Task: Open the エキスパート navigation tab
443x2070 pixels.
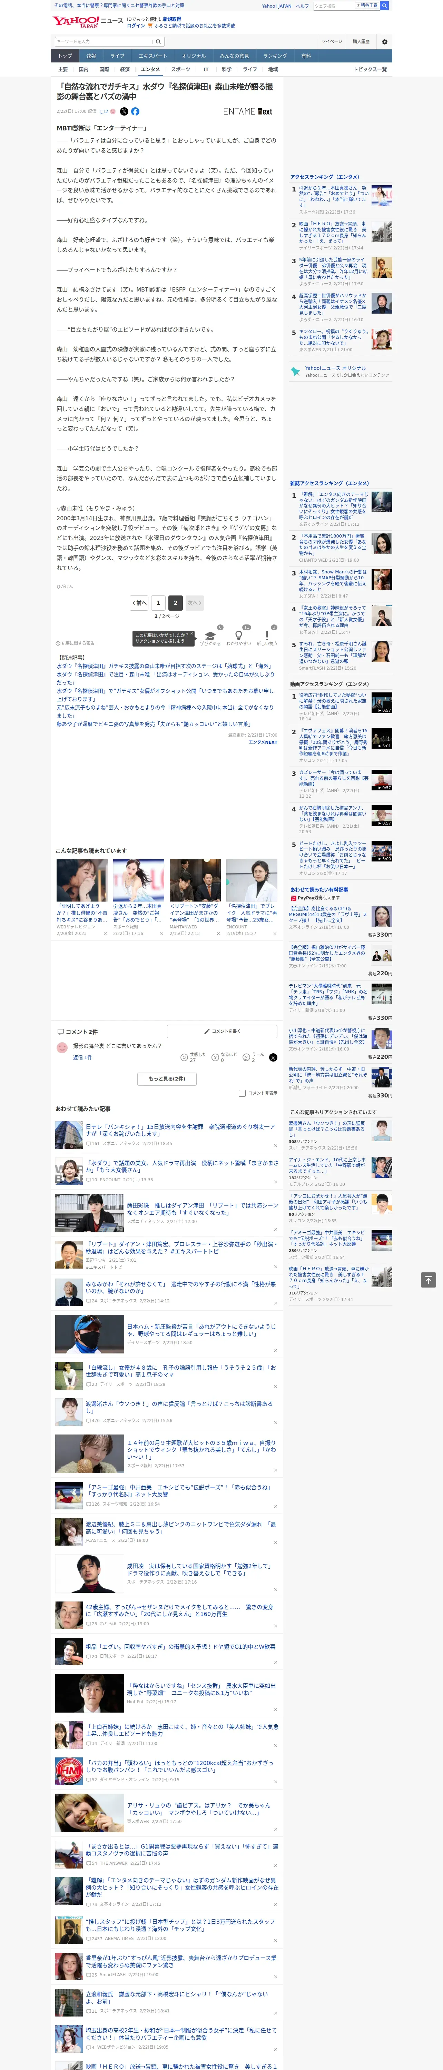Action: [x=153, y=56]
